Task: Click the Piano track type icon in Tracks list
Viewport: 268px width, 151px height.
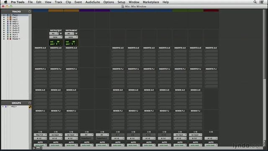Action: click(x=10, y=15)
